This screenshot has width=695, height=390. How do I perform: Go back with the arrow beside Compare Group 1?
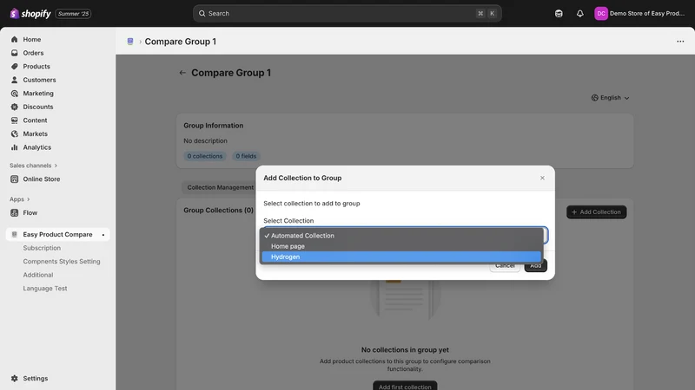182,73
